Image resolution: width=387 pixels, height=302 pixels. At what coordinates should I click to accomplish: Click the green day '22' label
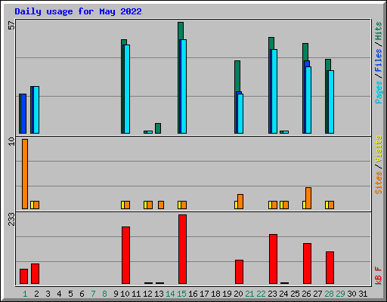click(261, 294)
